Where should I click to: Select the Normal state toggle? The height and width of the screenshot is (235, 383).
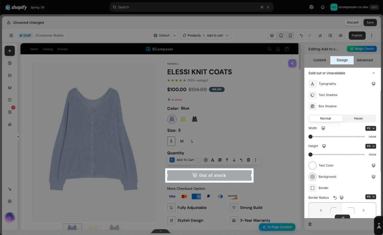click(x=325, y=119)
